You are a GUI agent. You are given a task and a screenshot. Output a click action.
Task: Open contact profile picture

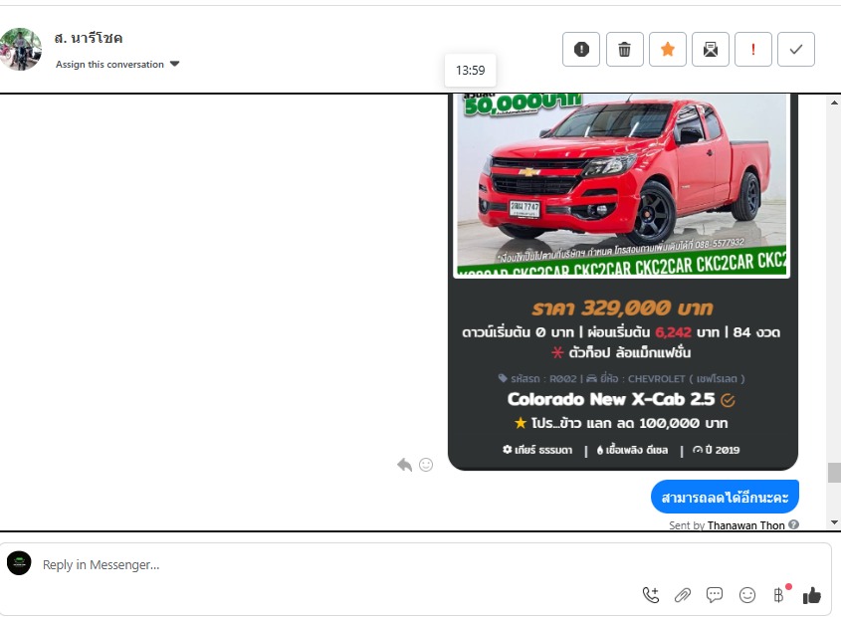20,49
